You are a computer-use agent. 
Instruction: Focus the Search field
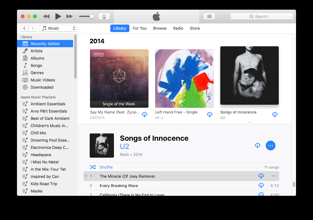[x=261, y=16]
